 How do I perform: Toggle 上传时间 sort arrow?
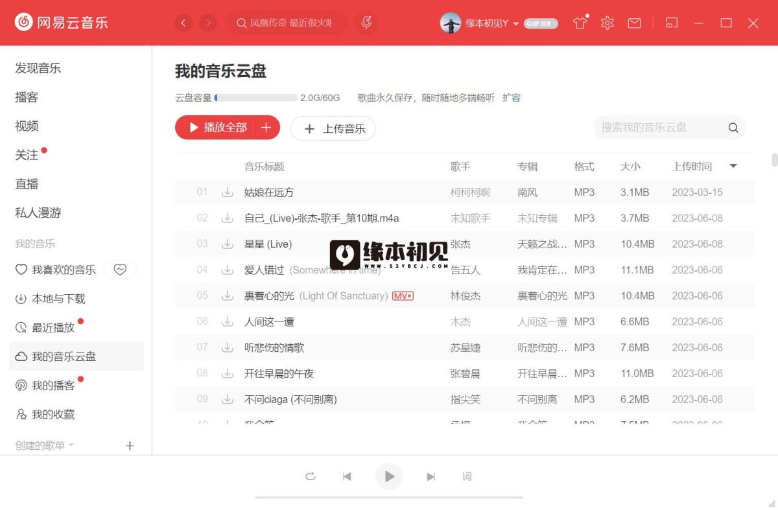click(x=733, y=167)
